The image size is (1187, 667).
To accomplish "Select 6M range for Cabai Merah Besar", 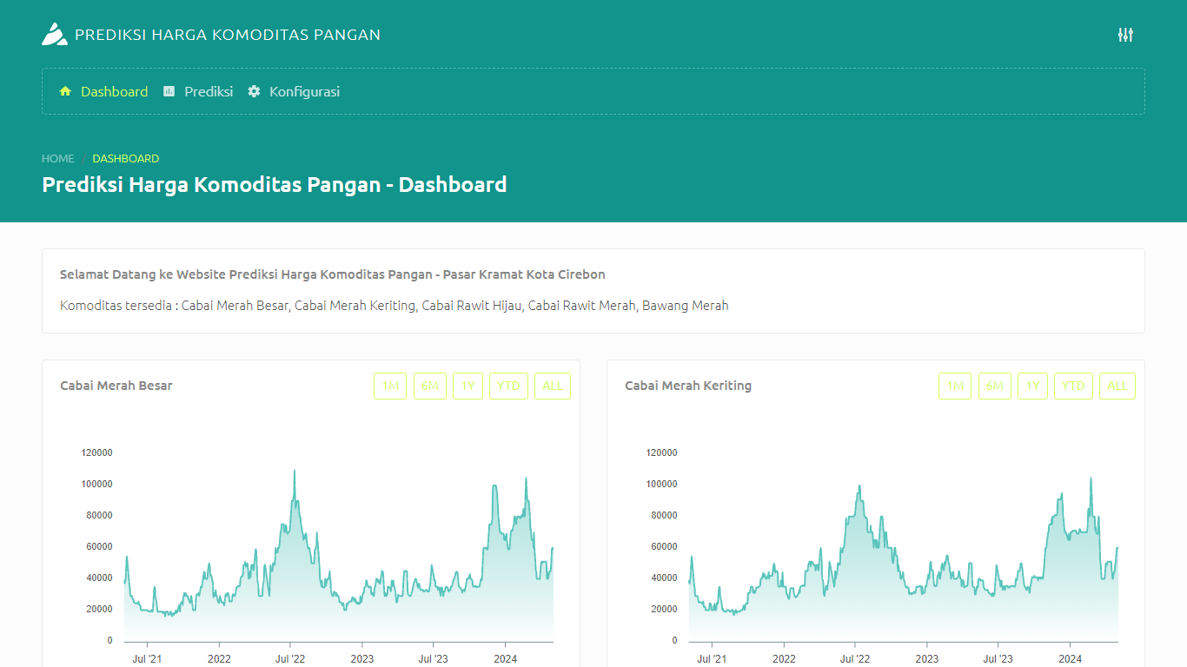I will point(430,386).
